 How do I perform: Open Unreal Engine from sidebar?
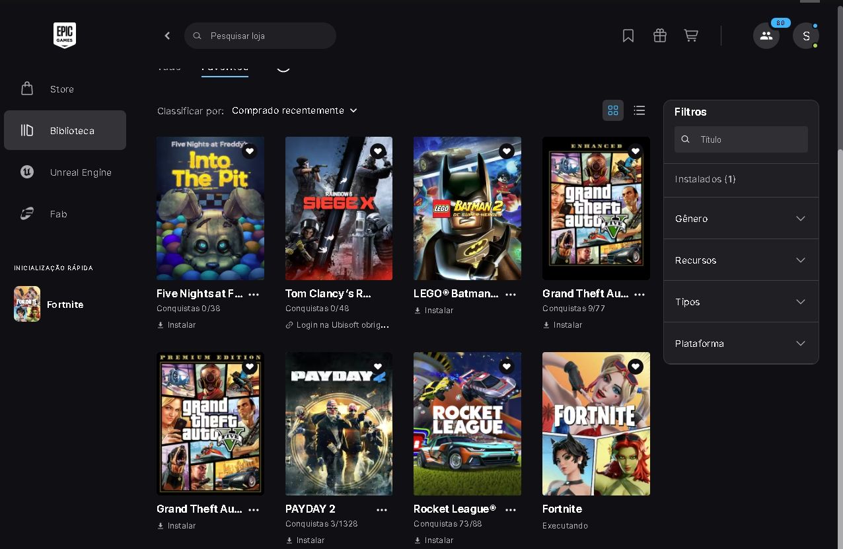[x=65, y=172]
